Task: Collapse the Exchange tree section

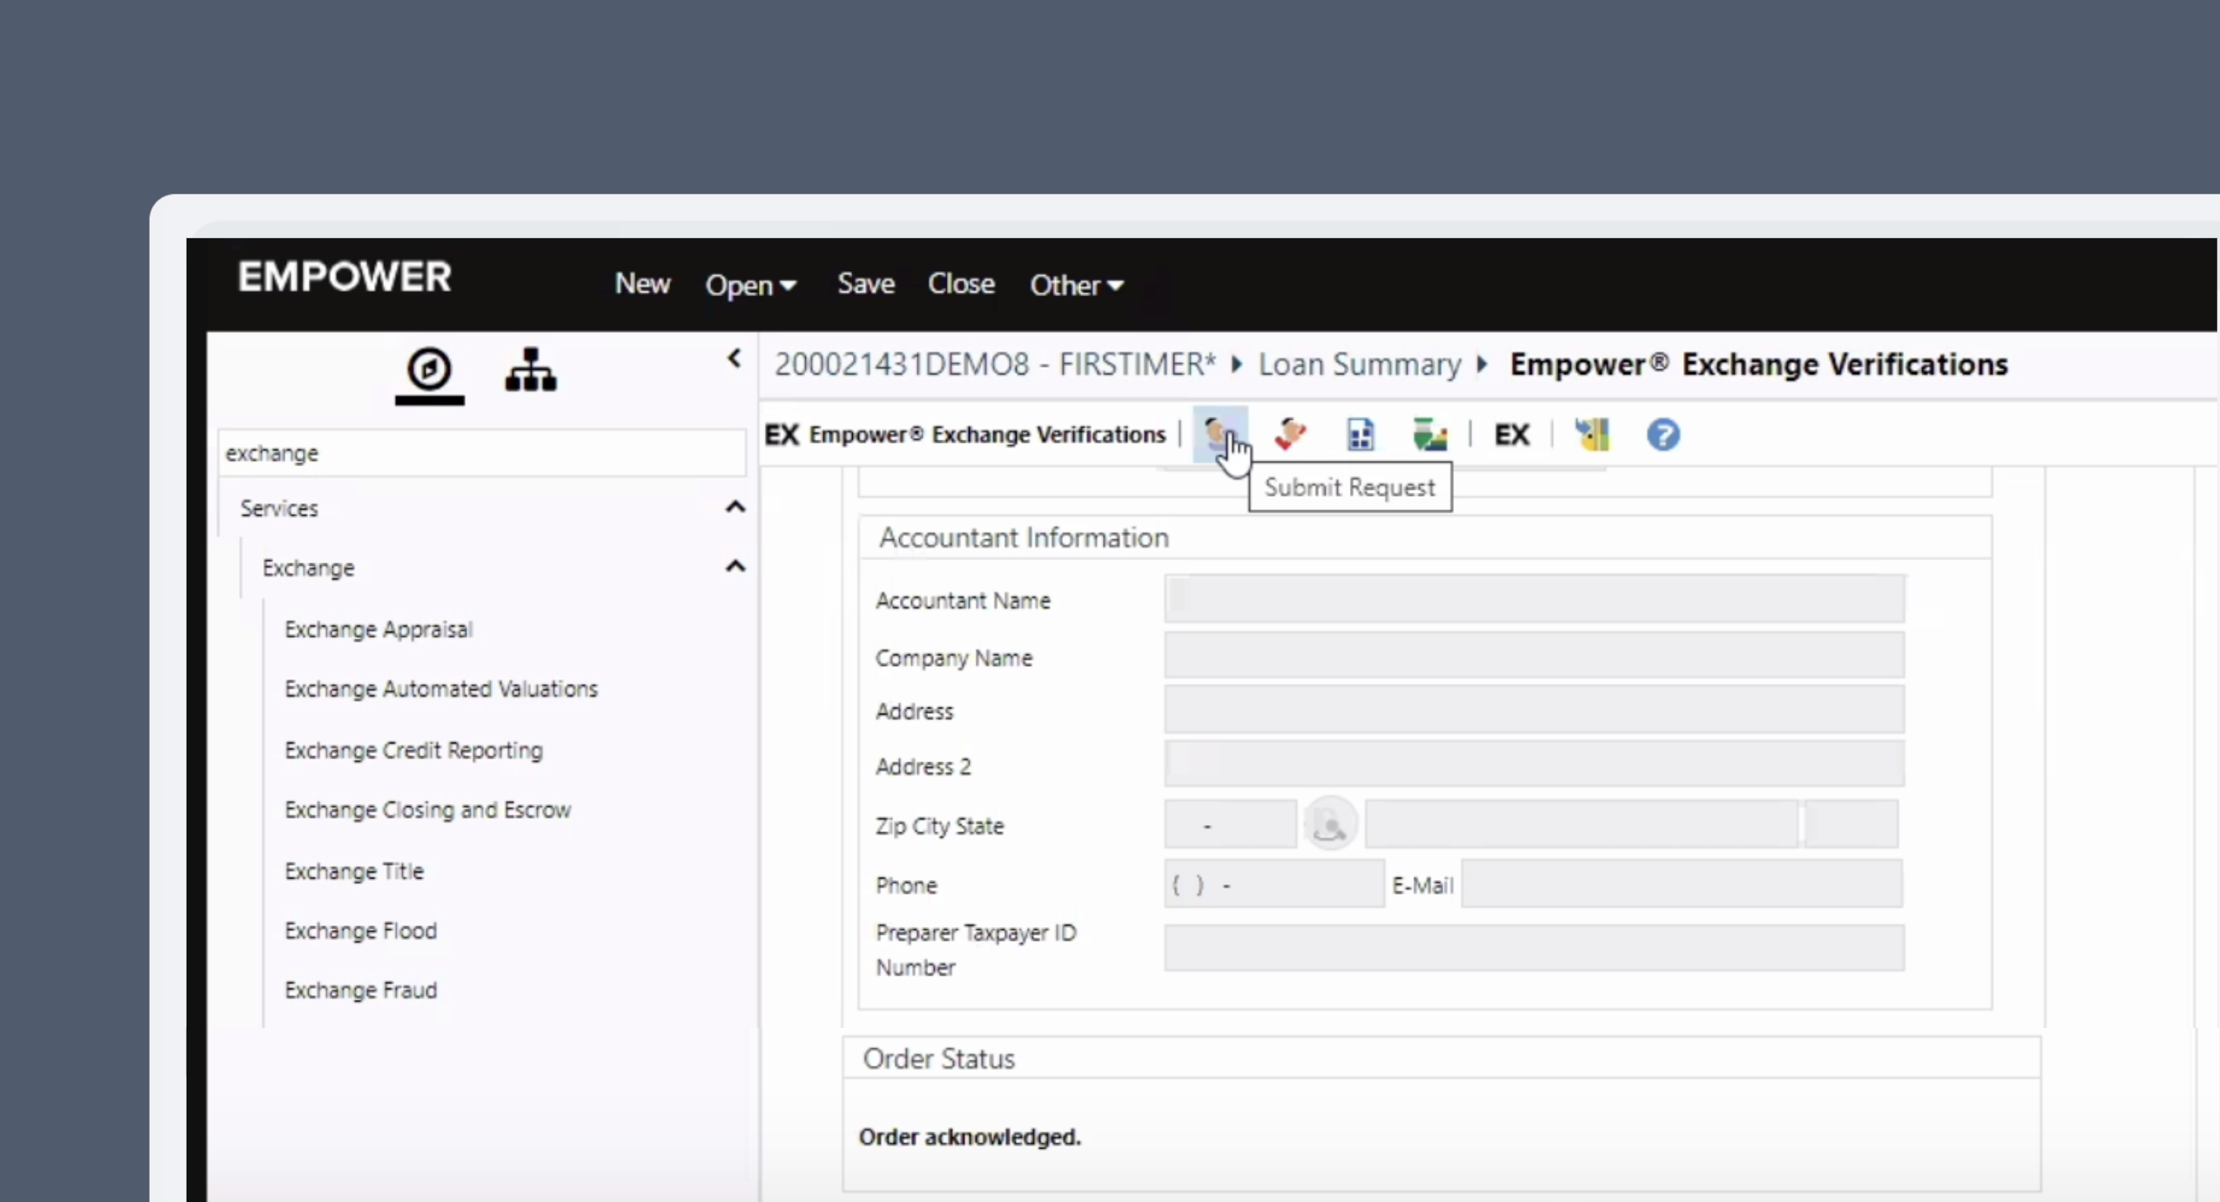Action: pos(735,566)
